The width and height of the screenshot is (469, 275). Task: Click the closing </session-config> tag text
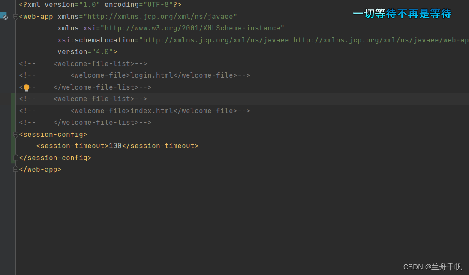(55, 158)
